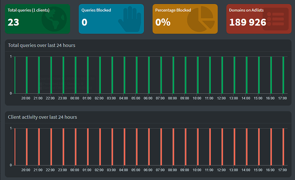The height and width of the screenshot is (180, 295).
Task: Click 'Total queries over last 24 hours' heading
Action: click(41, 46)
